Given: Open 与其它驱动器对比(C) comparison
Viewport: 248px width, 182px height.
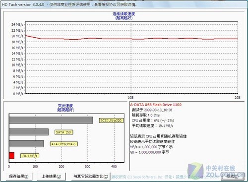Looking at the screenshot, I should coord(91,177).
